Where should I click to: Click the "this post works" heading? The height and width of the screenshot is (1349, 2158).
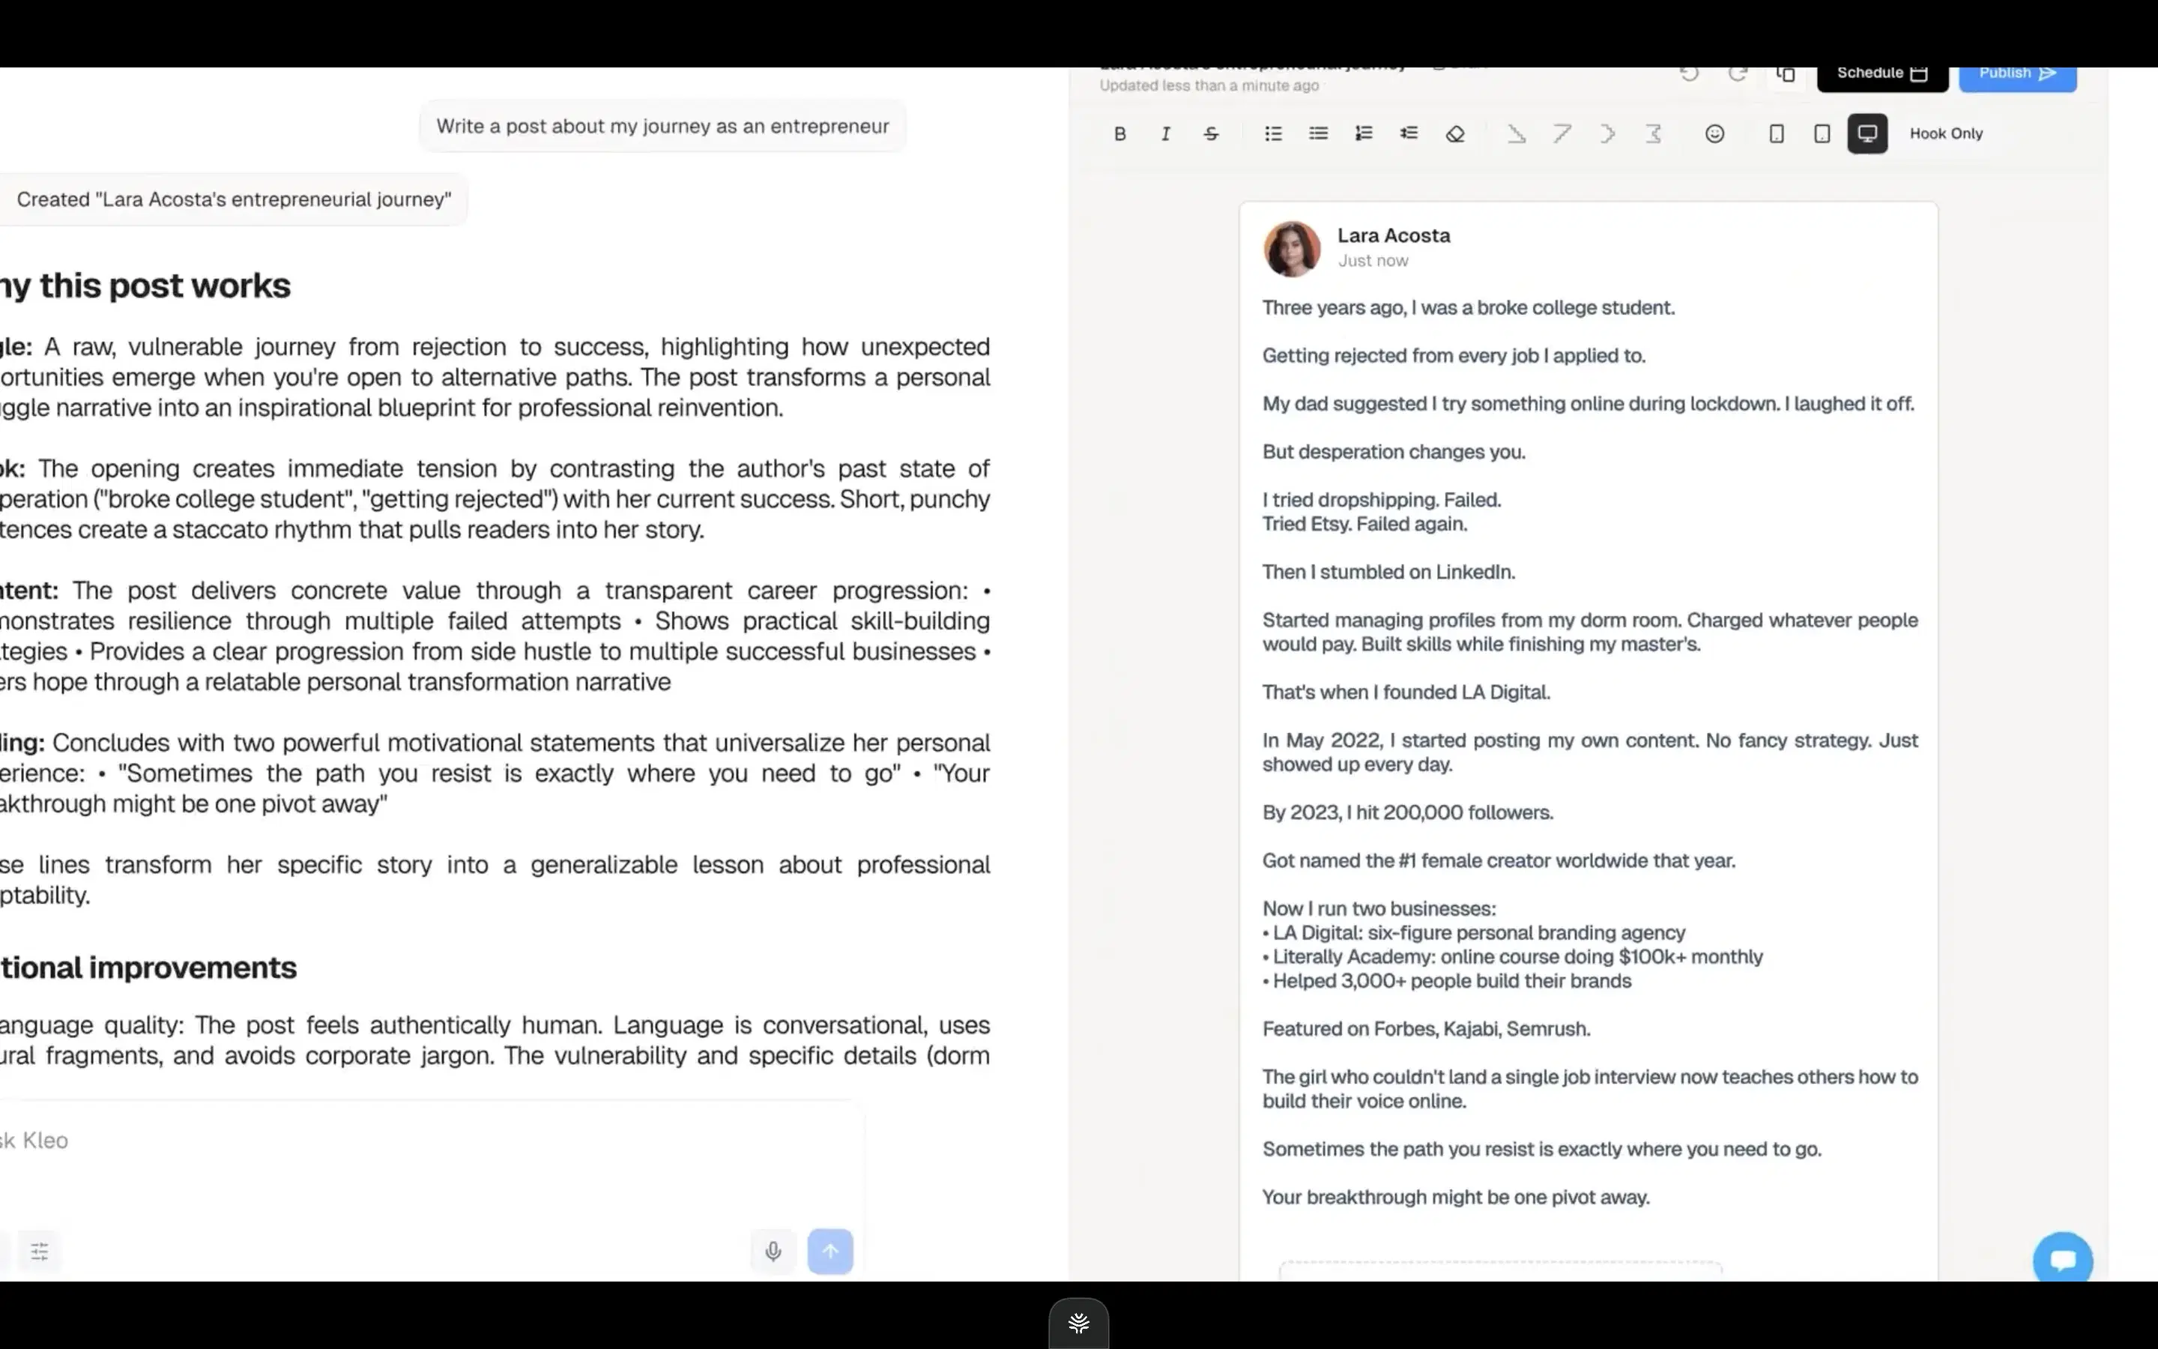[165, 286]
